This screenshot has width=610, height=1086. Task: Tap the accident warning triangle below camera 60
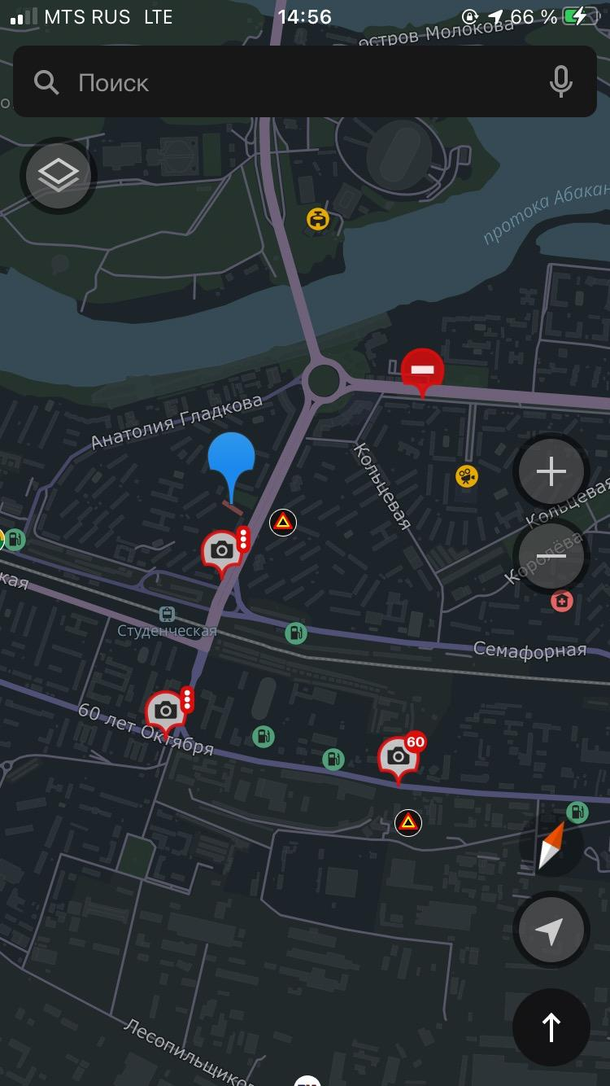(x=408, y=822)
